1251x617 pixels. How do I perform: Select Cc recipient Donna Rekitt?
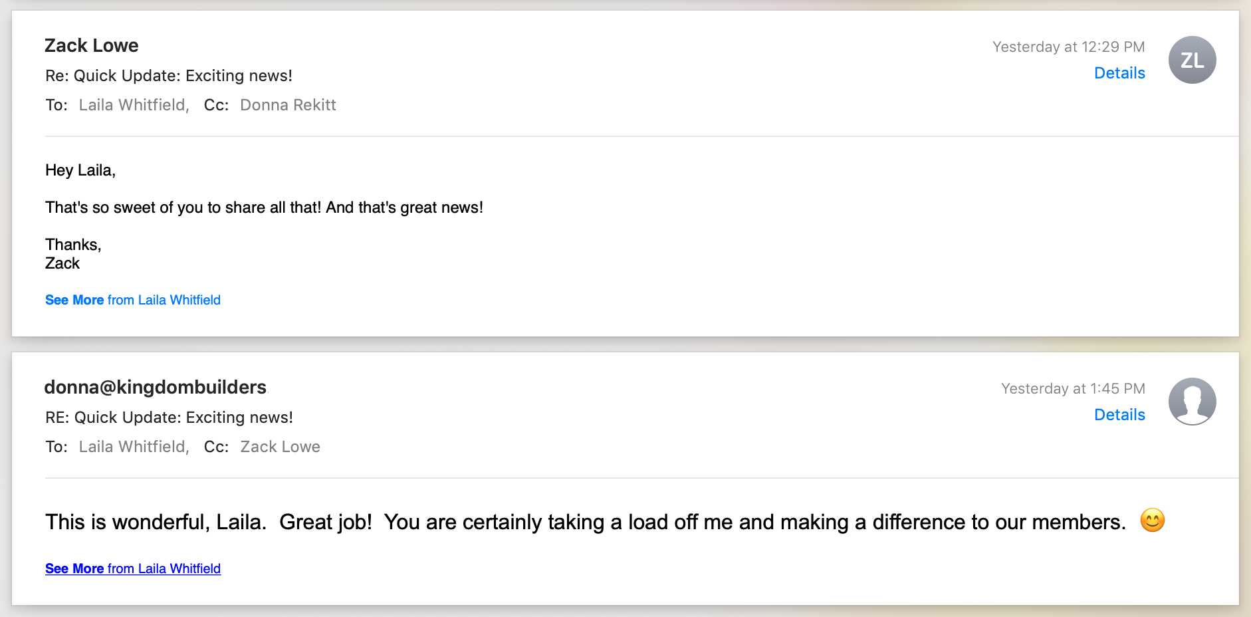pos(288,105)
